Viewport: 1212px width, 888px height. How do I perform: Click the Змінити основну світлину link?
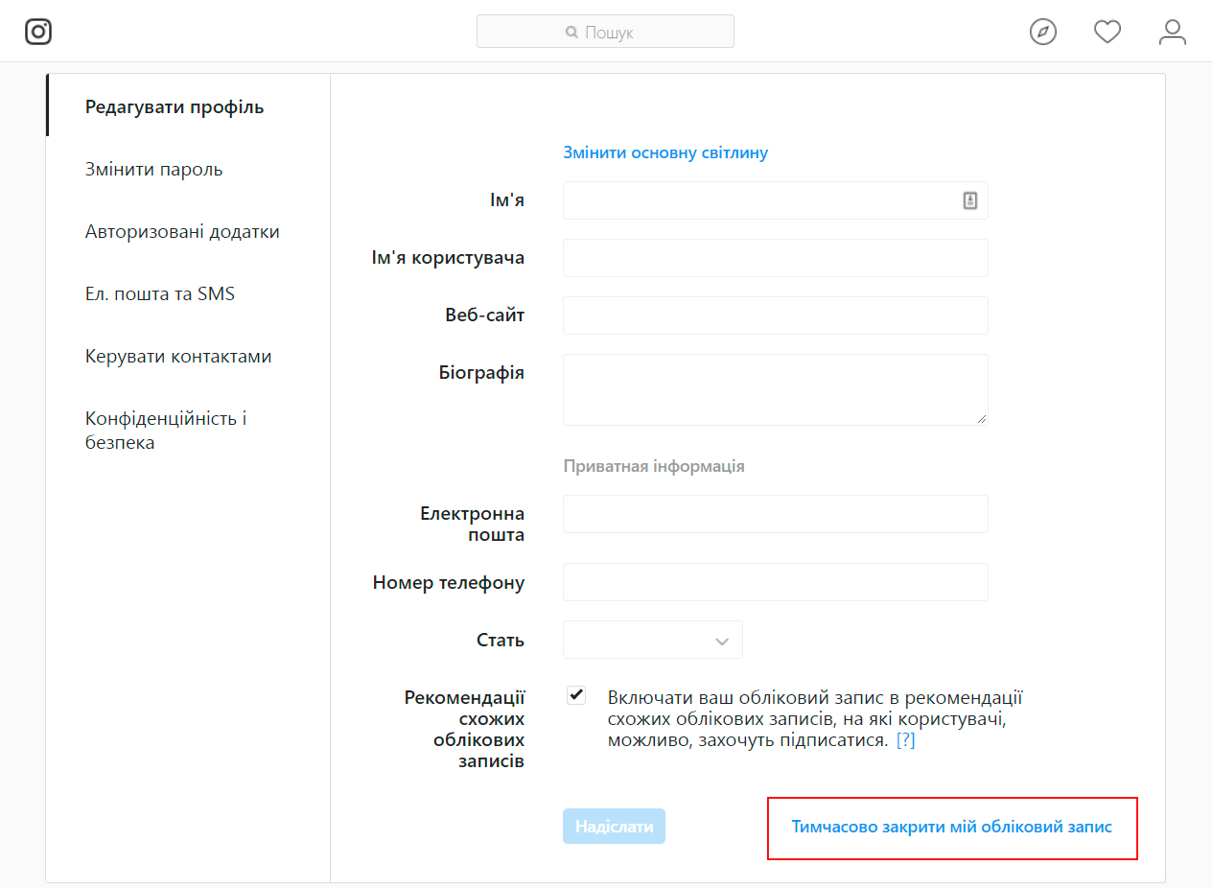665,152
